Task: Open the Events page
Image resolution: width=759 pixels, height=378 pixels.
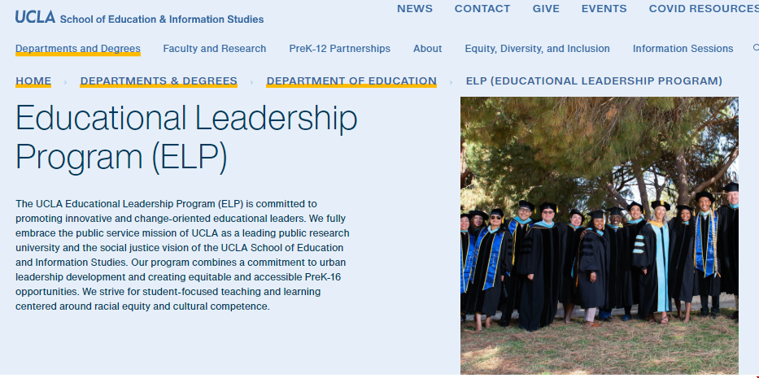Action: tap(604, 9)
